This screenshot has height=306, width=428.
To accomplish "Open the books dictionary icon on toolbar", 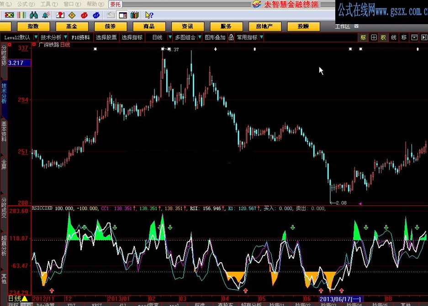I will 134,15.
